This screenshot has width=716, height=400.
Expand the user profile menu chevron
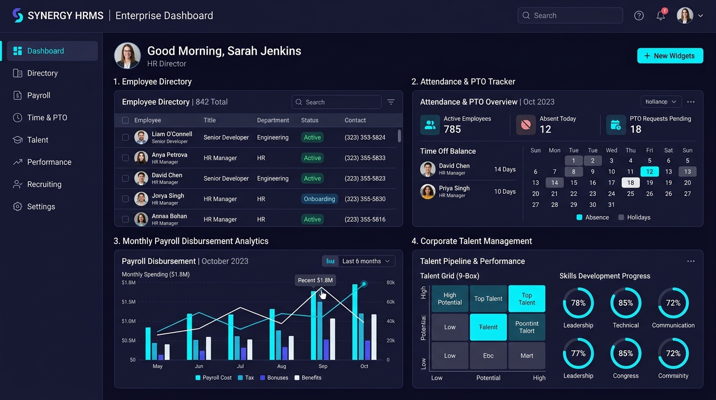[700, 16]
